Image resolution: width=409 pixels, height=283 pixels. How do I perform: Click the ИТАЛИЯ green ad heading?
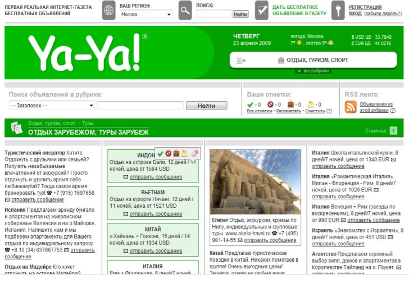click(x=153, y=266)
